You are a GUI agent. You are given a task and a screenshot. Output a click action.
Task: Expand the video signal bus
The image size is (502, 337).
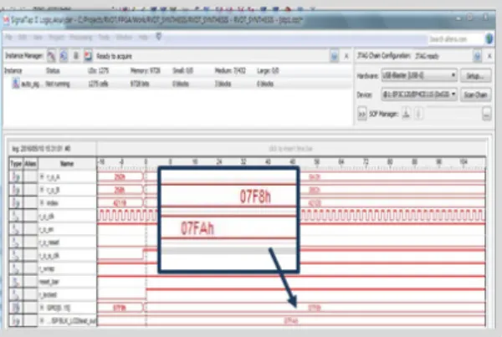tap(42, 203)
